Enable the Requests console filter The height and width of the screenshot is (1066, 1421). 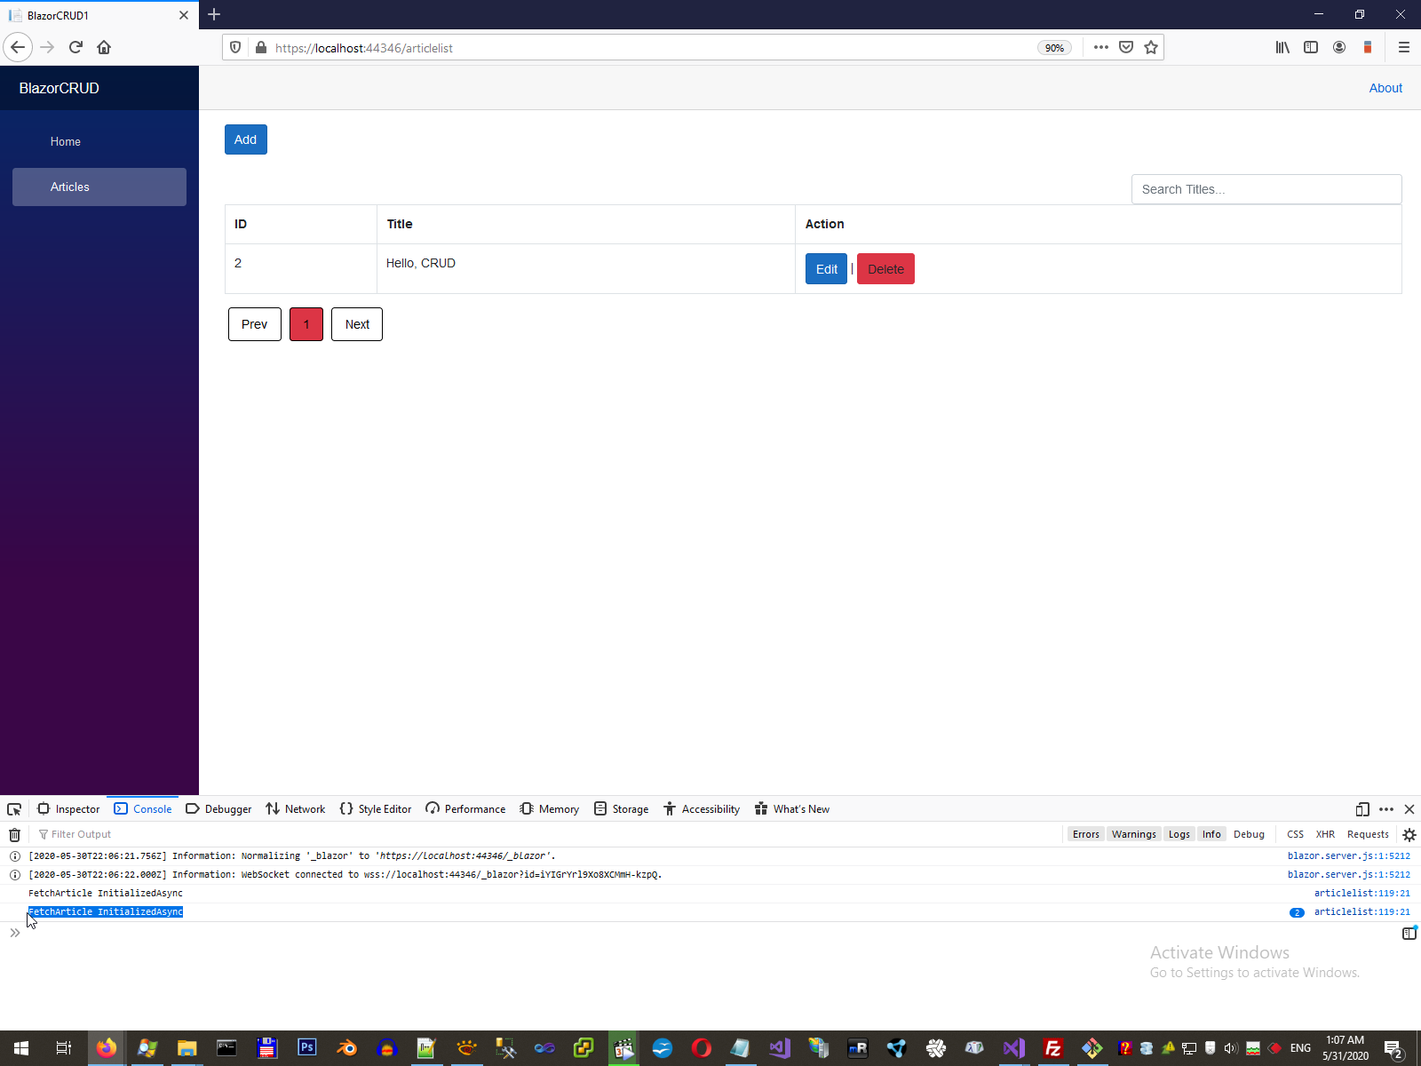[1368, 834]
